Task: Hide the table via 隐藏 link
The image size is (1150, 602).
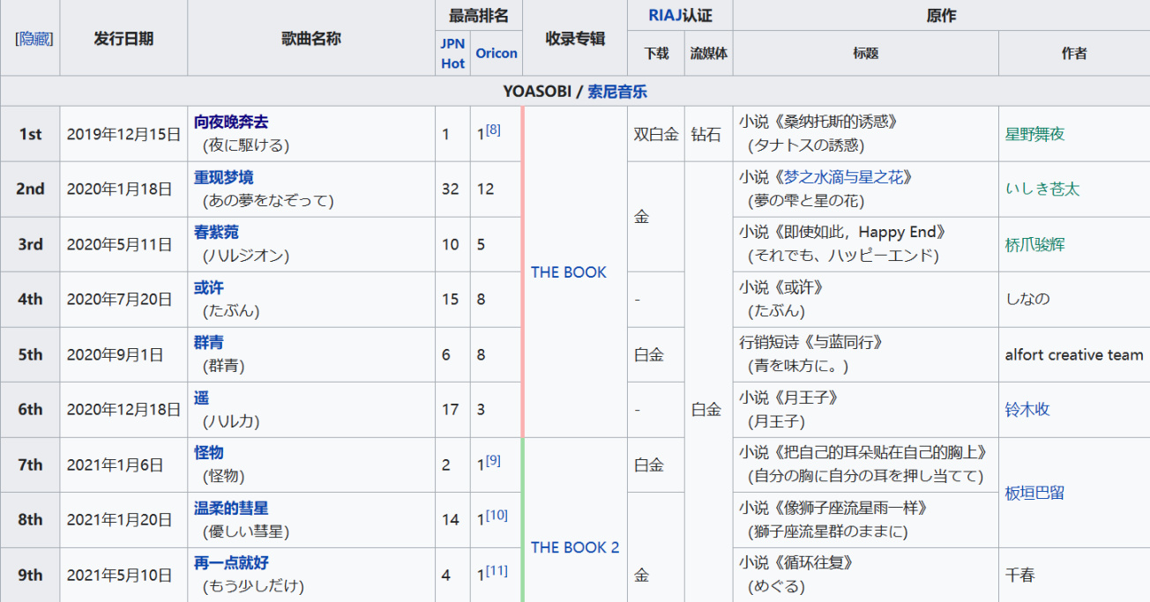Action: coord(34,38)
